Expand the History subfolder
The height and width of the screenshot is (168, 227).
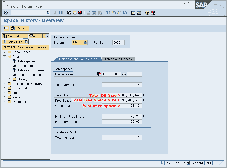tap(9, 79)
